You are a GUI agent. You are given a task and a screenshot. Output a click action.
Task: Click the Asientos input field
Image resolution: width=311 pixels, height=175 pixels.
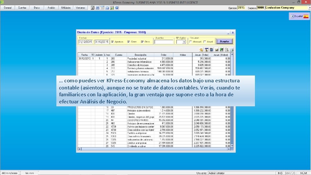pos(164,42)
